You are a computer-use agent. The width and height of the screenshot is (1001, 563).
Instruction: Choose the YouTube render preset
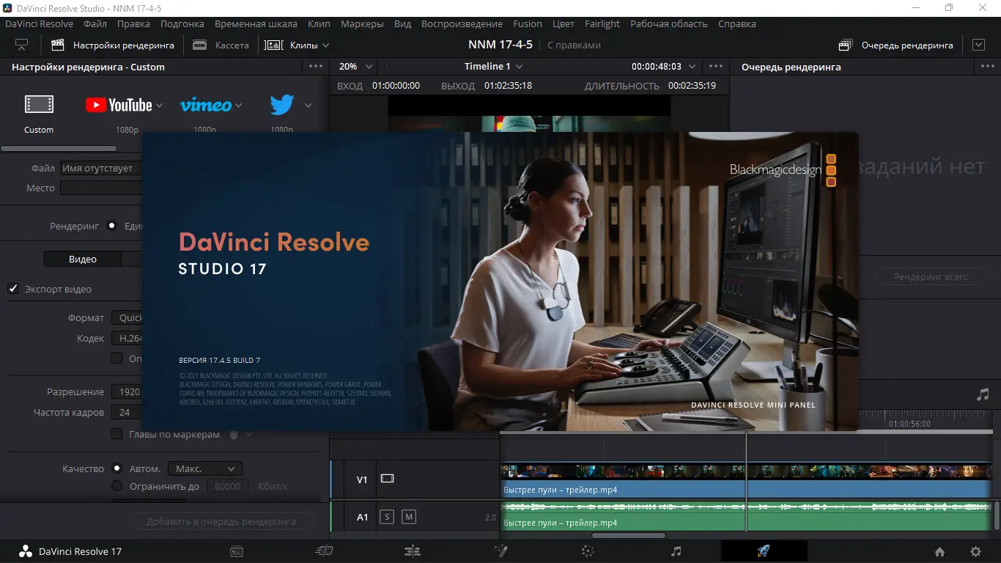click(x=119, y=106)
